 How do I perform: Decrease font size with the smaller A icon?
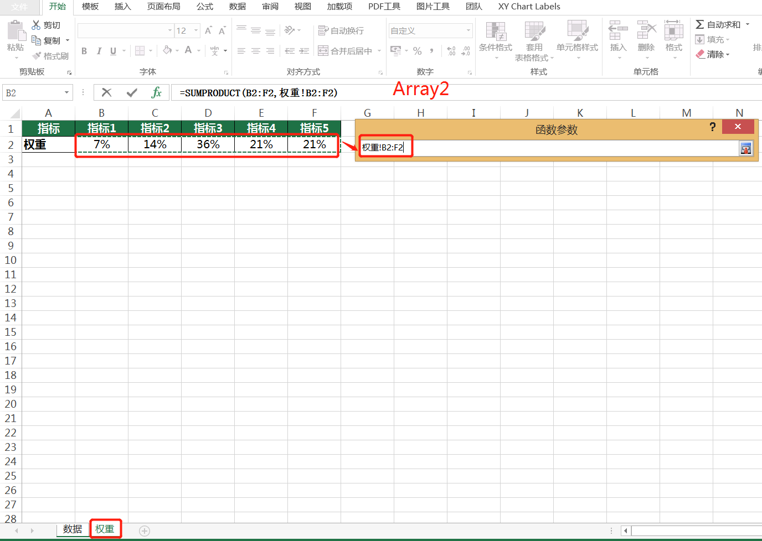[222, 30]
